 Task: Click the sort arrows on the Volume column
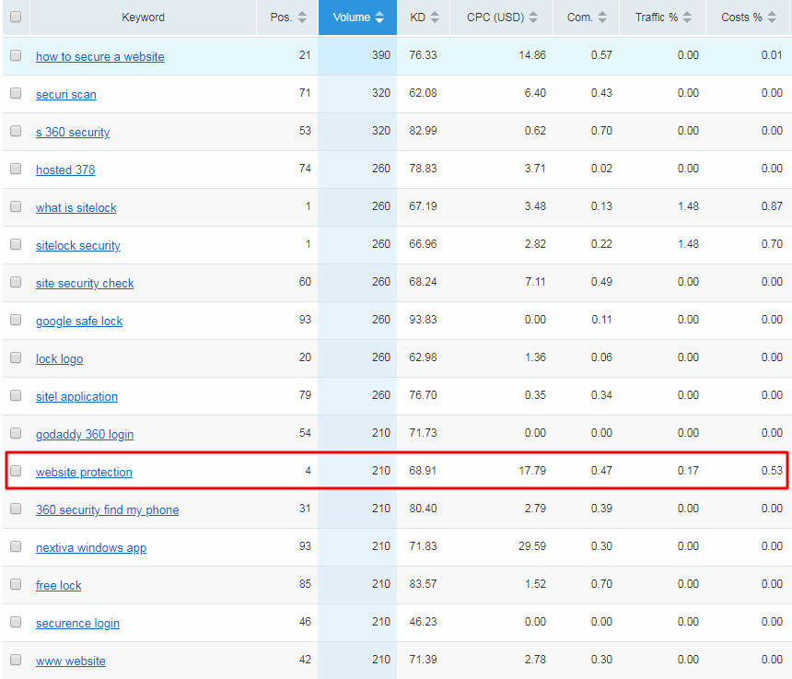click(381, 18)
